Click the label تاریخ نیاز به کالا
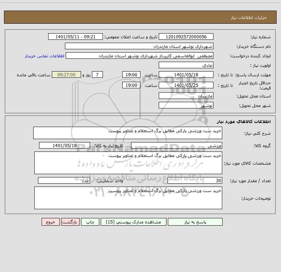Image resolution: width=281 pixels, height=272 pixels. [108, 146]
